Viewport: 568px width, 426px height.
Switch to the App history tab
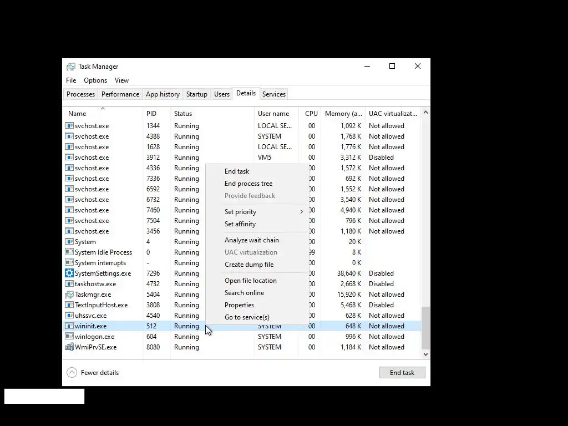163,94
